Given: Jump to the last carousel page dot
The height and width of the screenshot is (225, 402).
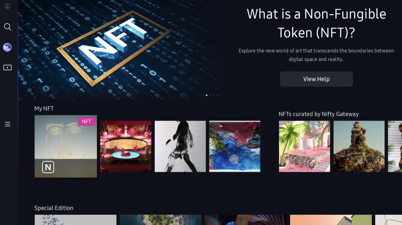Looking at the screenshot, I should [220, 95].
